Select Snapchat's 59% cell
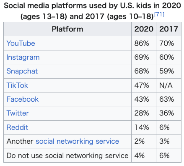 click(x=168, y=71)
